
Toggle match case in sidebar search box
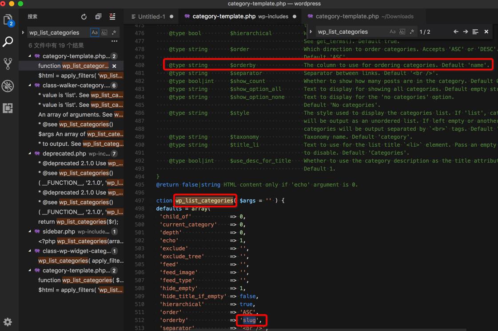coord(95,32)
